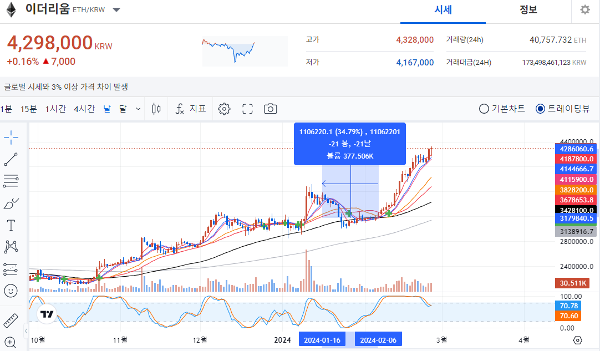Open the chart patterns tool

coord(11,247)
